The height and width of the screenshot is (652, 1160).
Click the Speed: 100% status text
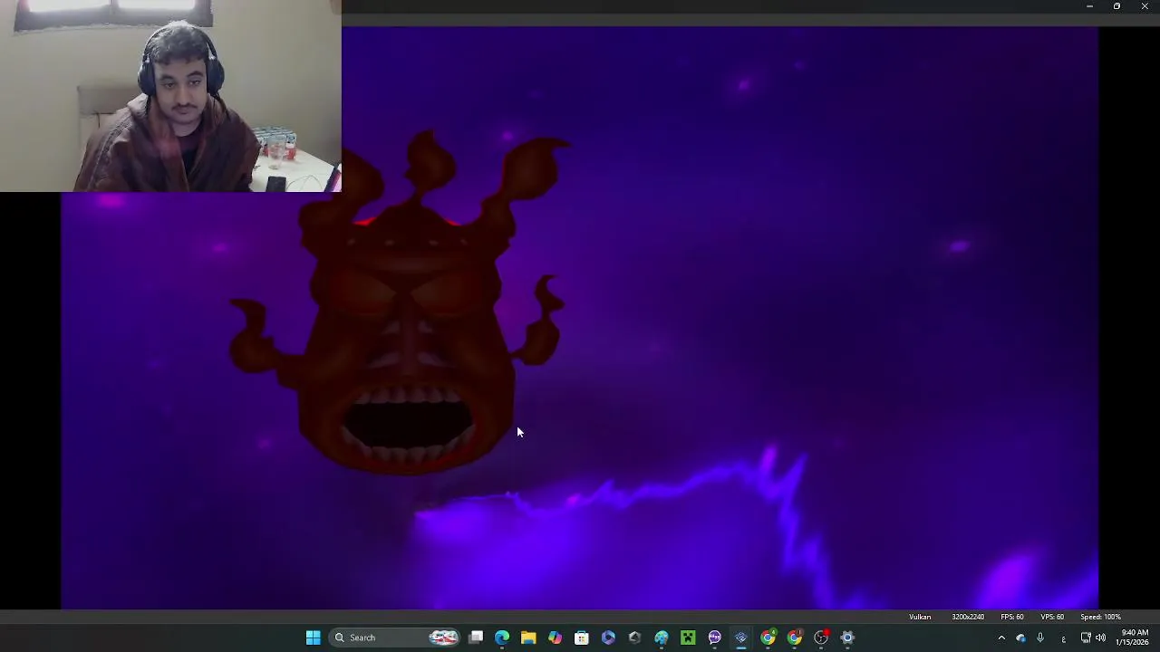click(1100, 617)
